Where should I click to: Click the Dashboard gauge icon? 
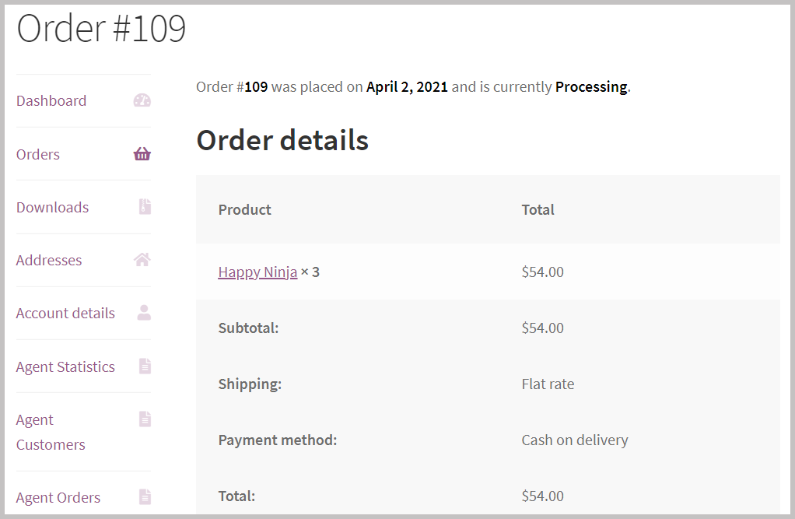click(x=142, y=100)
